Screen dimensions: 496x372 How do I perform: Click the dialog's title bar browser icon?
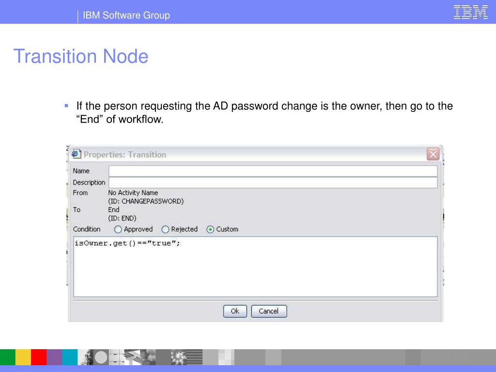pyautogui.click(x=76, y=154)
